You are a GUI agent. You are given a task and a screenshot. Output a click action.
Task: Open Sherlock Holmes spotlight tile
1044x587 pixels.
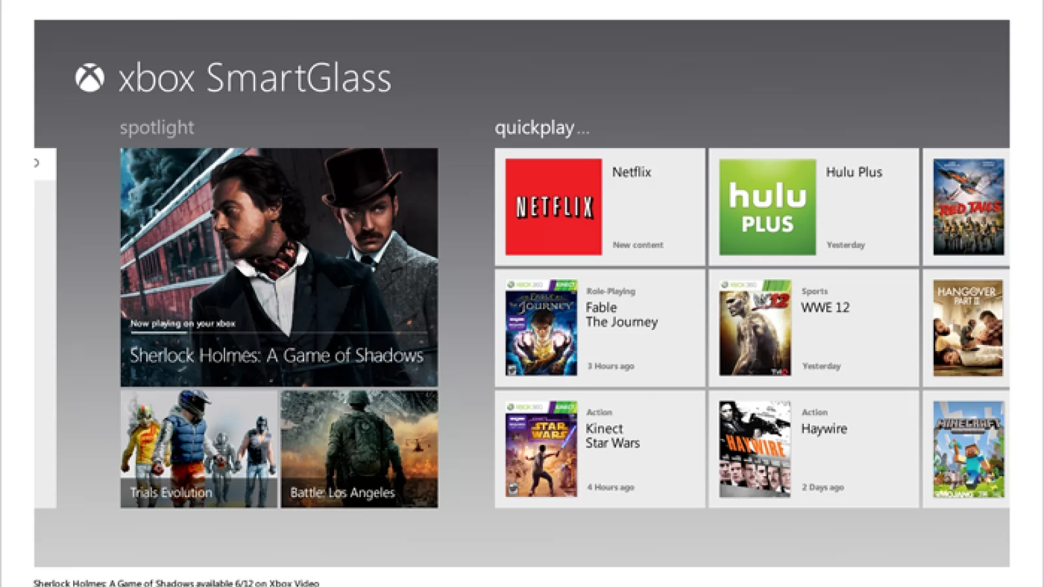pyautogui.click(x=279, y=267)
